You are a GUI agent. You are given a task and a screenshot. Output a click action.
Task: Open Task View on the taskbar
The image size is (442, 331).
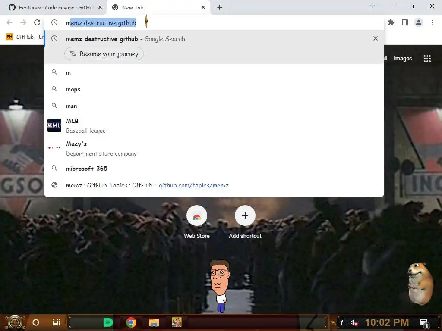point(56,322)
